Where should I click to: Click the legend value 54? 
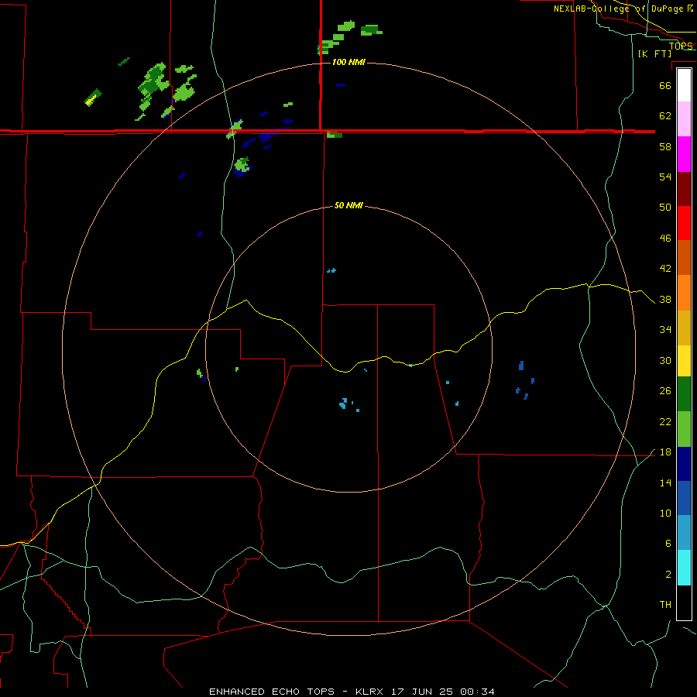pyautogui.click(x=665, y=177)
